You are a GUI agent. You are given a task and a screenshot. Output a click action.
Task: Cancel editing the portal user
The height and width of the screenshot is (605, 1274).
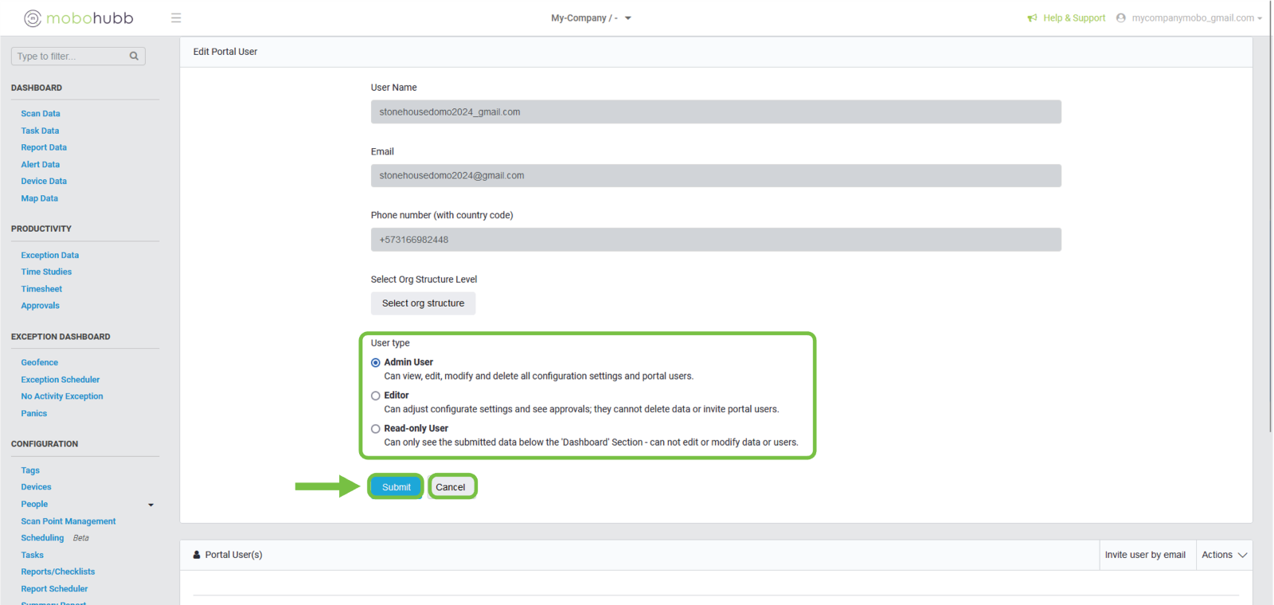tap(451, 487)
